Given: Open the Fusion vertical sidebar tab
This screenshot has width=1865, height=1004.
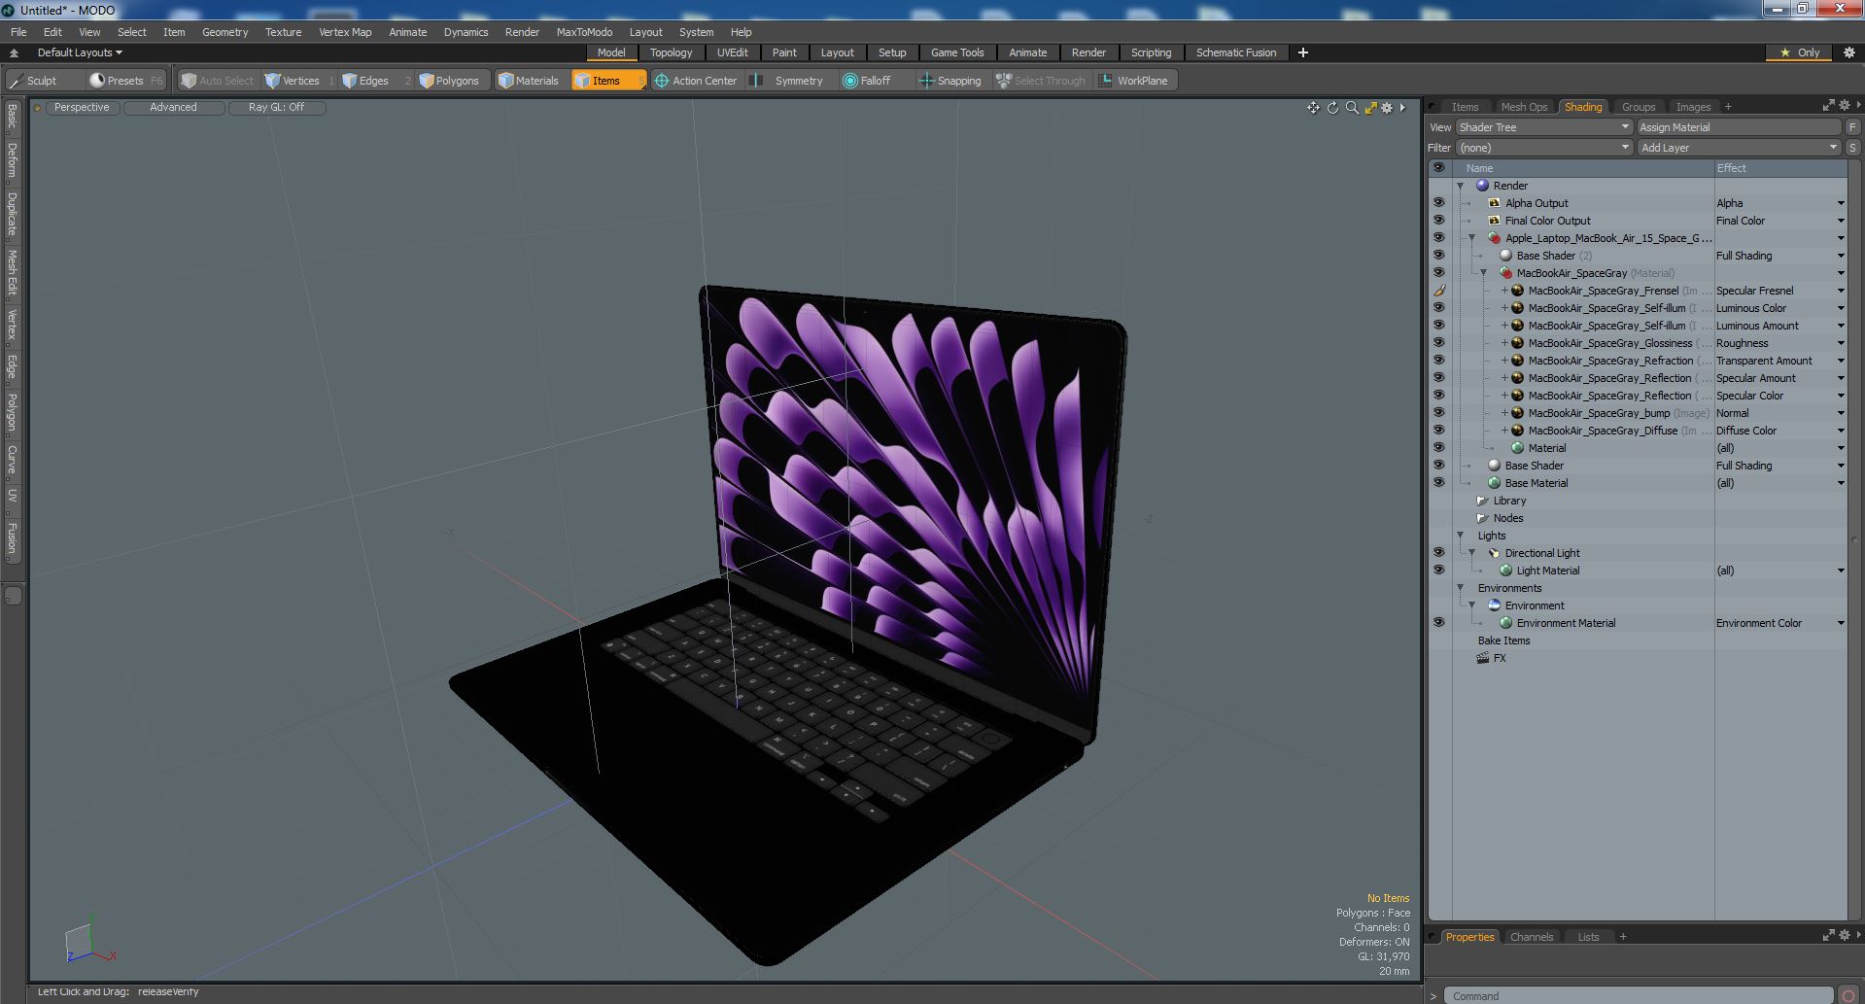Looking at the screenshot, I should [x=13, y=538].
